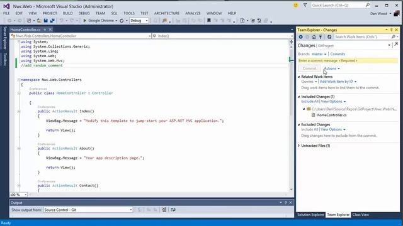Go to Team Explorer Home
The width and height of the screenshot is (403, 226).
(x=314, y=37)
